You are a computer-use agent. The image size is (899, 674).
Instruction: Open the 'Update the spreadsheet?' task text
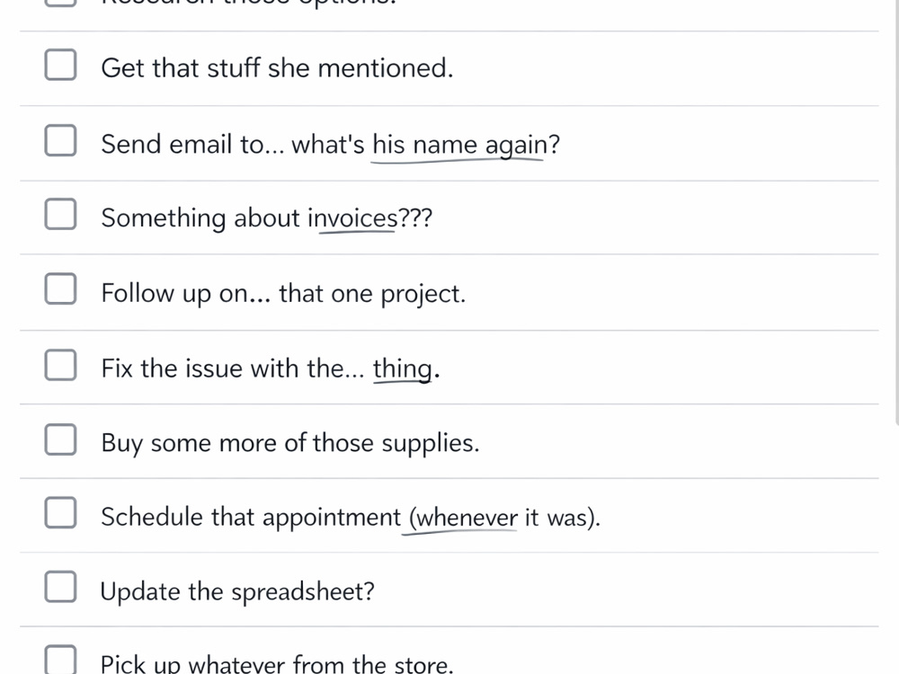pos(237,592)
